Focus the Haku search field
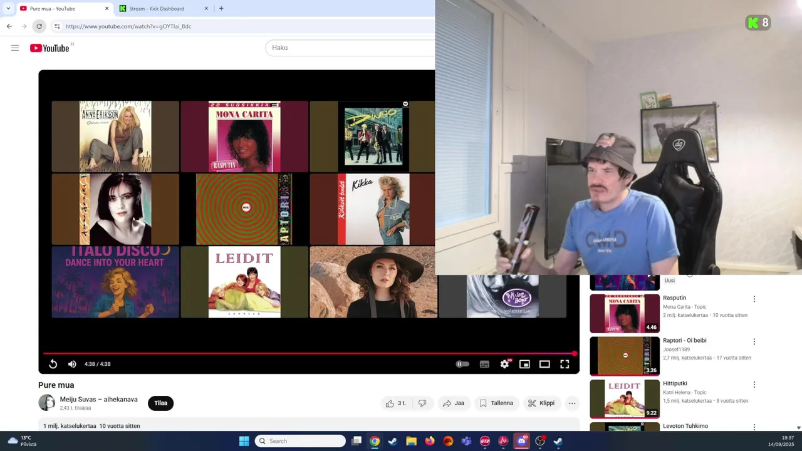Image resolution: width=802 pixels, height=451 pixels. tap(351, 48)
